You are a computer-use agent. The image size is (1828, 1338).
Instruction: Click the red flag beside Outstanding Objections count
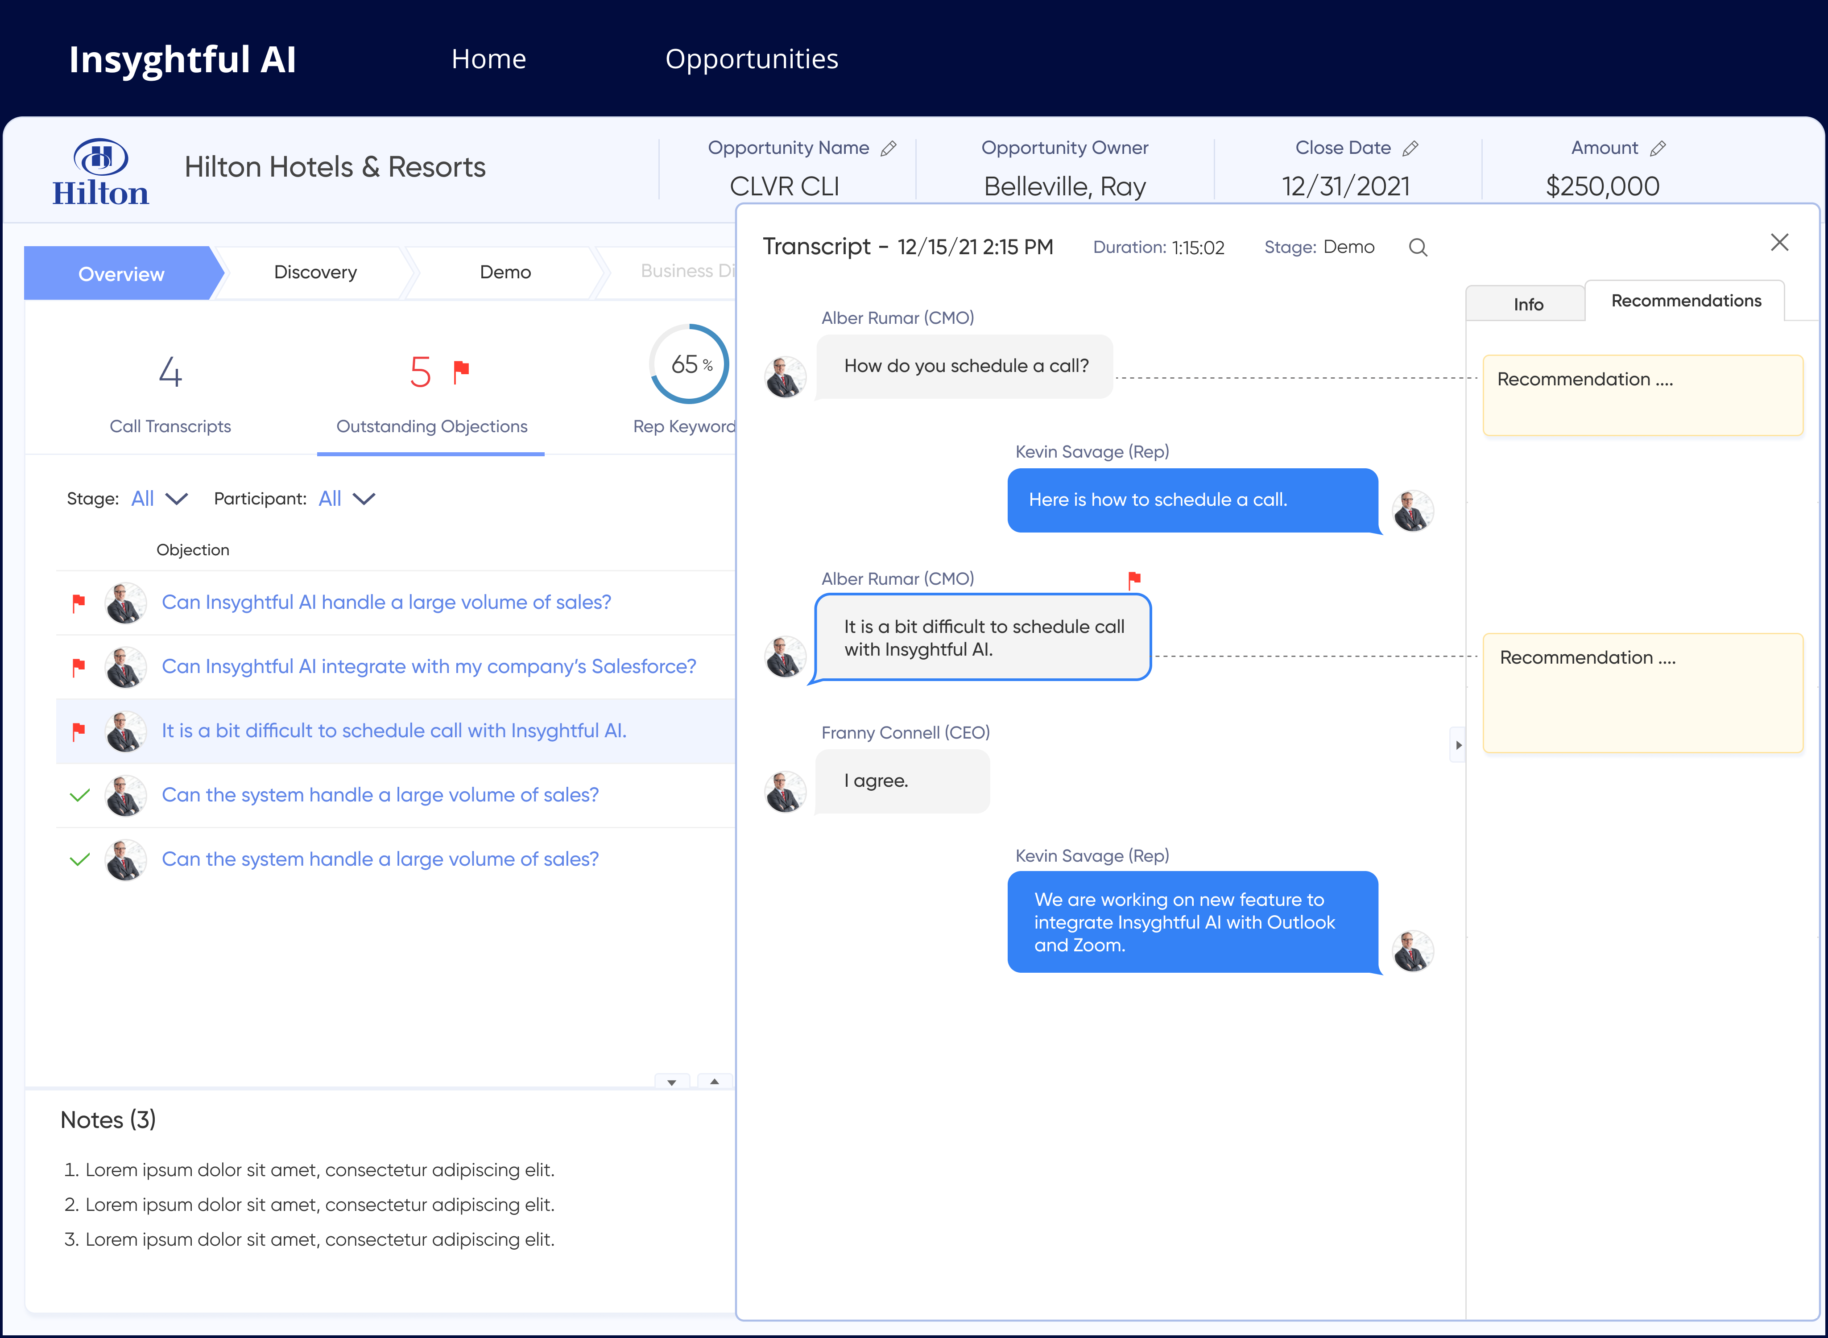click(x=462, y=371)
